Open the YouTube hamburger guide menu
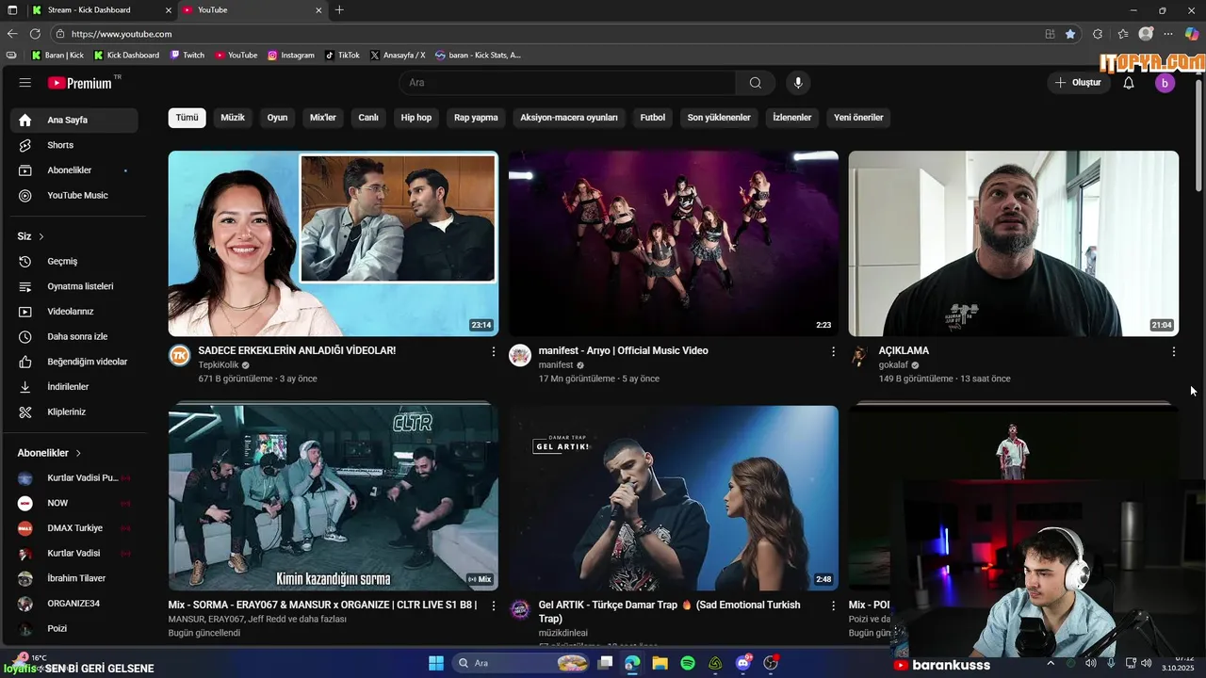Screen dimensions: 1206x678 pyautogui.click(x=25, y=83)
